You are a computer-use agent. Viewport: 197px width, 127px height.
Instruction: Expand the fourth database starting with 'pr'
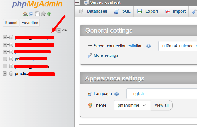point(5,59)
